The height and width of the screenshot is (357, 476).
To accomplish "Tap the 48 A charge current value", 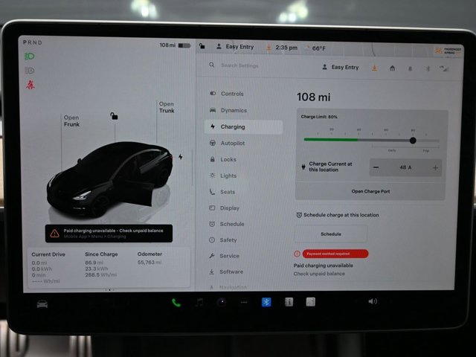I will click(x=405, y=167).
